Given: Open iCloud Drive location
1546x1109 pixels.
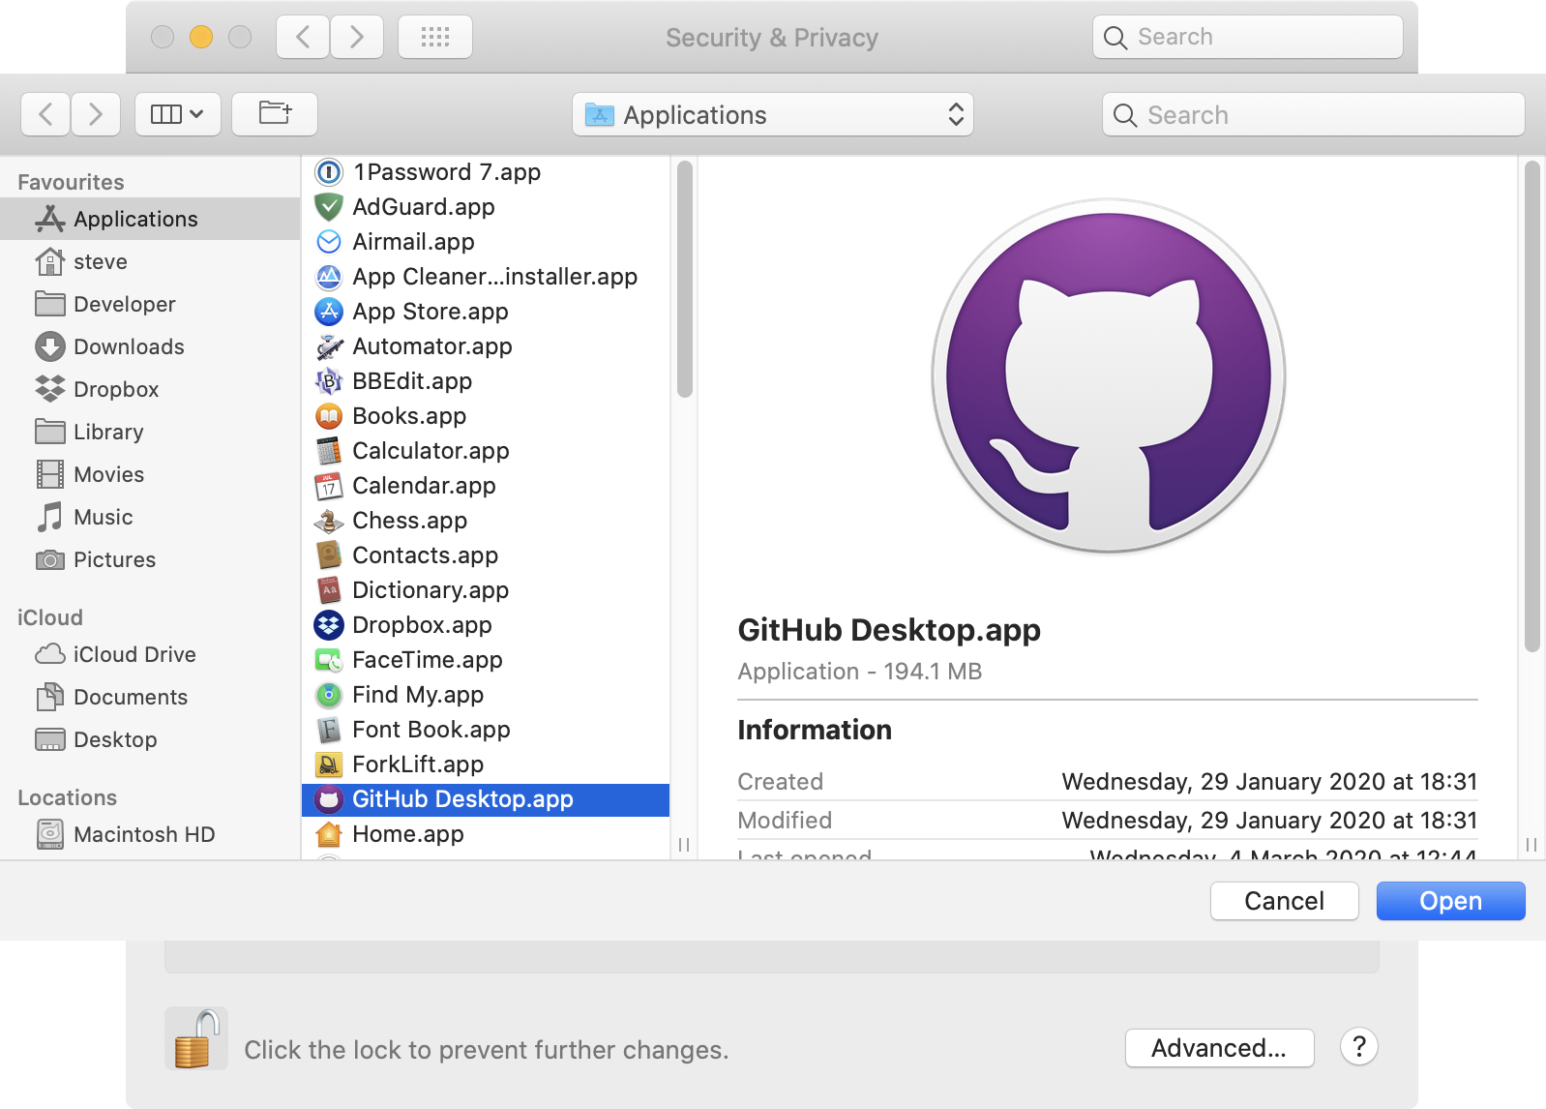Looking at the screenshot, I should (x=150, y=655).
